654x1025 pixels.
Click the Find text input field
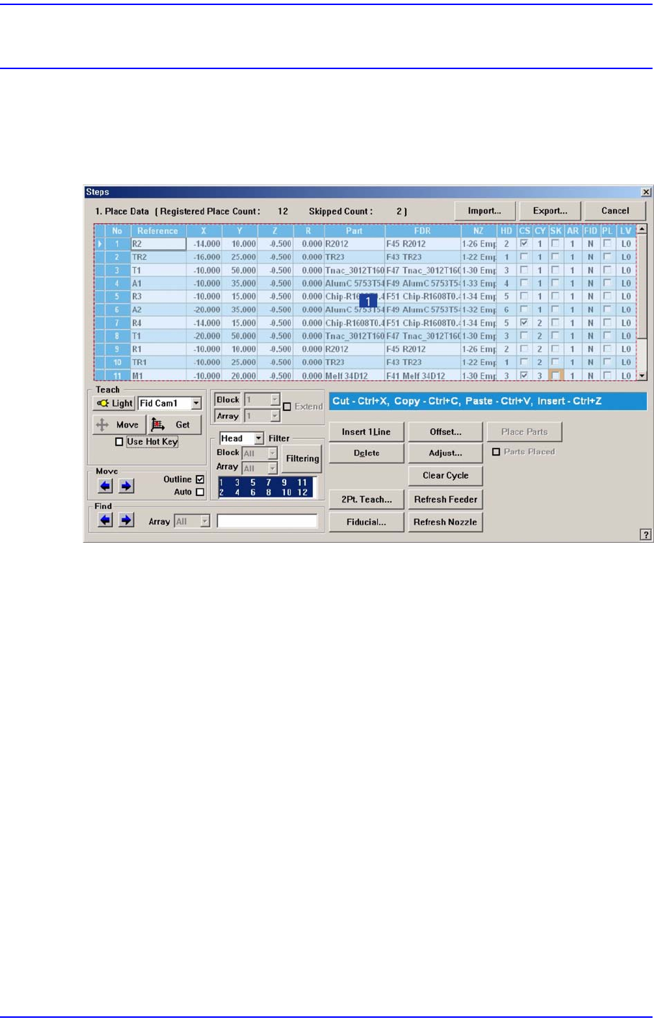[x=267, y=521]
